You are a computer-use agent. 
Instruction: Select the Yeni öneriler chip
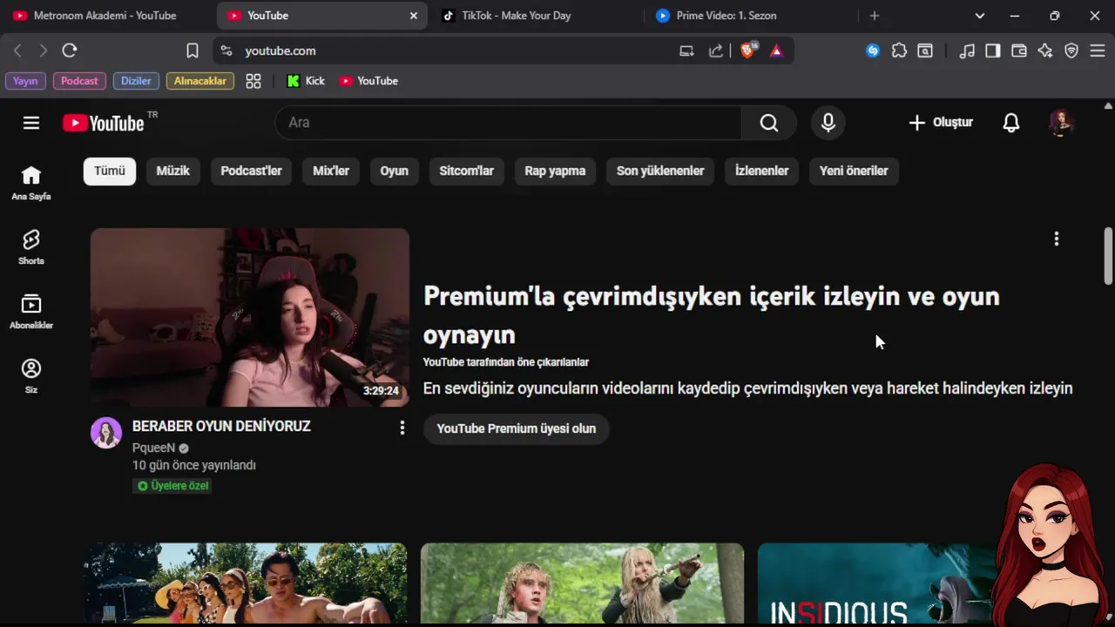[854, 171]
